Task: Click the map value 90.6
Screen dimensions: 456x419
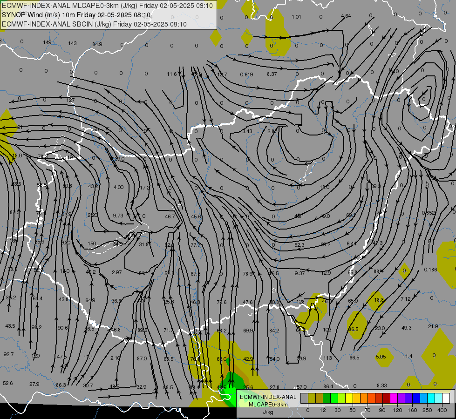Action: [62, 328]
